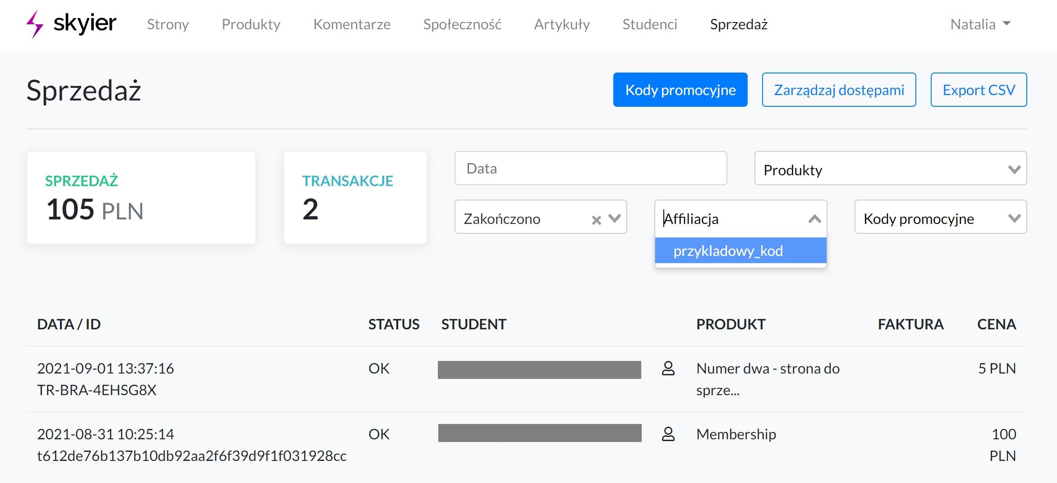Open the Kody promocyjne filter dropdown
Viewport: 1057px width, 483px height.
[940, 217]
